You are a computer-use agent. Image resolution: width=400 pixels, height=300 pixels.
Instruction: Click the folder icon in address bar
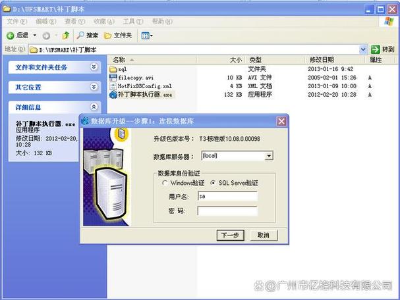point(34,49)
